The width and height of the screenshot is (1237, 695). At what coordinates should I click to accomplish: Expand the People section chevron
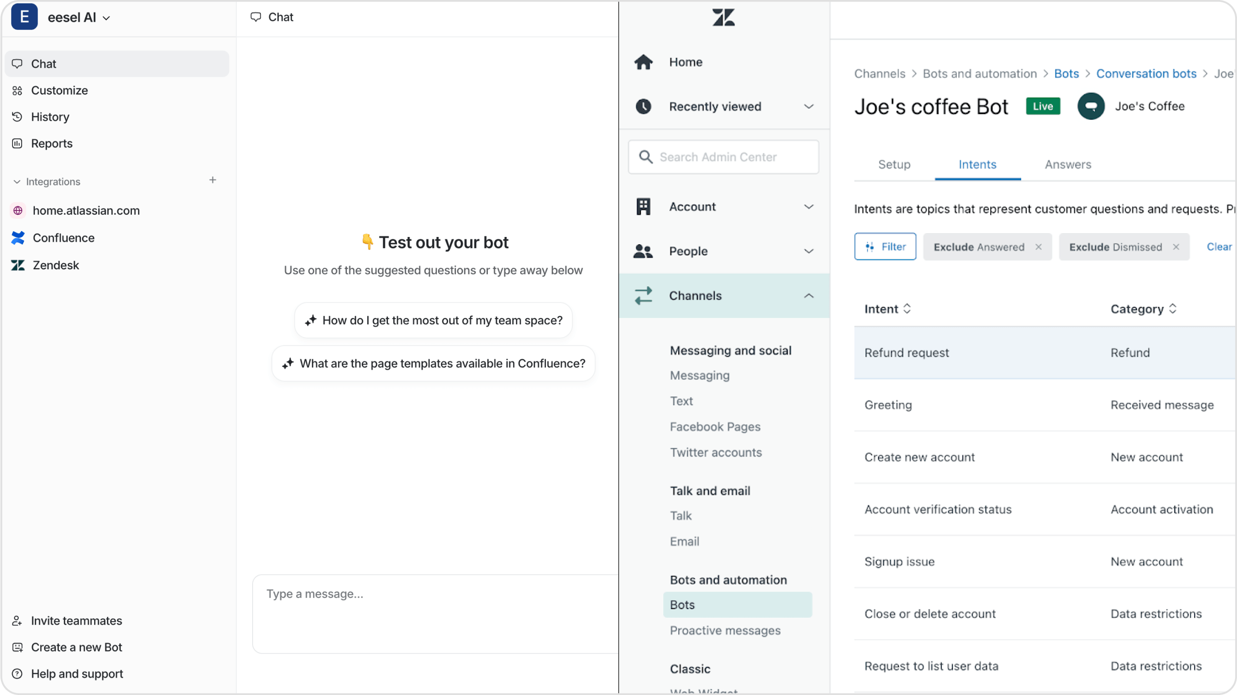(x=809, y=251)
